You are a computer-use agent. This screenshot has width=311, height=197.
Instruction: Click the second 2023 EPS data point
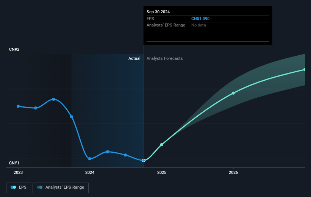[x=36, y=108]
